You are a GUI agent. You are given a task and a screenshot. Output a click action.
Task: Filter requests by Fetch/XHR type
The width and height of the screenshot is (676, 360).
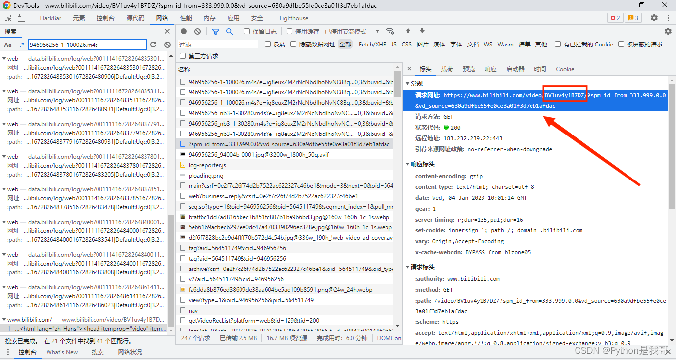point(373,45)
